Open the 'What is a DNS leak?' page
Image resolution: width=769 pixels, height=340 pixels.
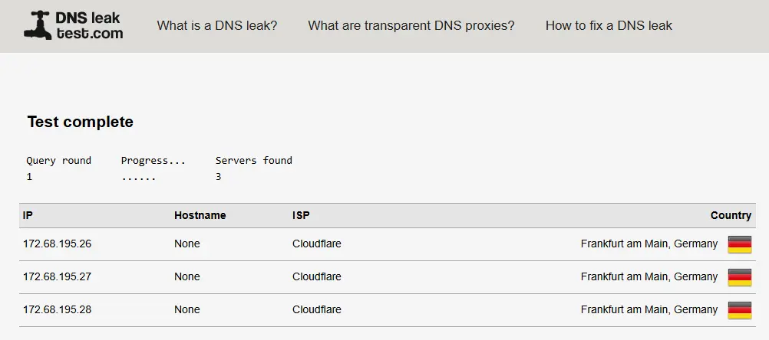[x=216, y=25]
